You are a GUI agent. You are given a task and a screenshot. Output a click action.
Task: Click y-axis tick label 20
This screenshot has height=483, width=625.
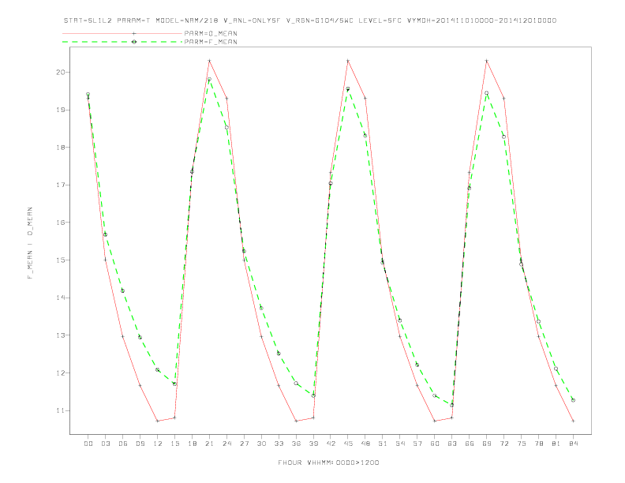click(x=61, y=72)
